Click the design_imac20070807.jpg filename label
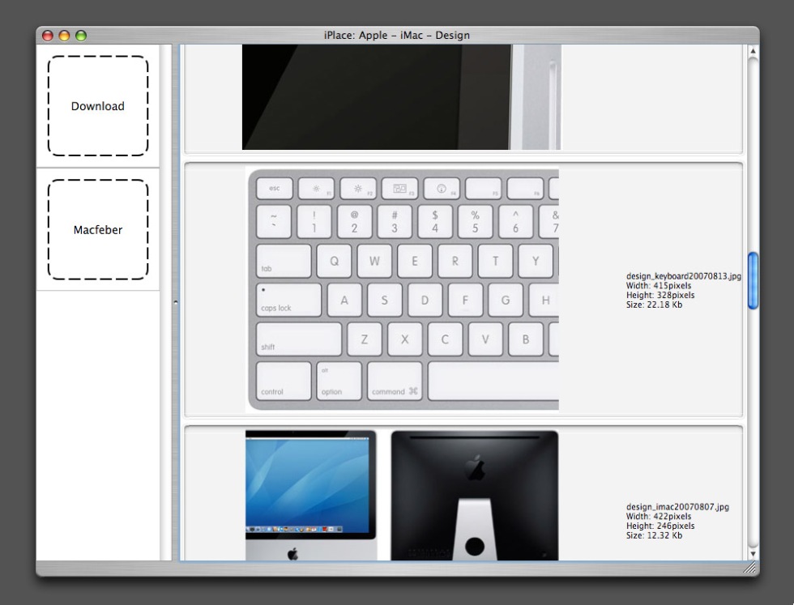This screenshot has height=605, width=794. (677, 507)
